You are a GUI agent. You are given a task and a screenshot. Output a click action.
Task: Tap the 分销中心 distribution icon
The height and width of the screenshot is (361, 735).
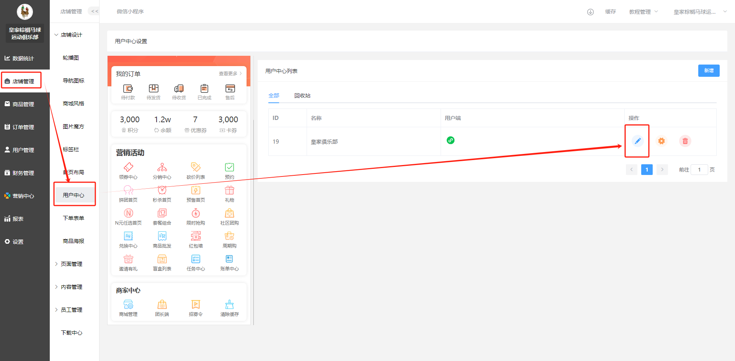point(162,167)
